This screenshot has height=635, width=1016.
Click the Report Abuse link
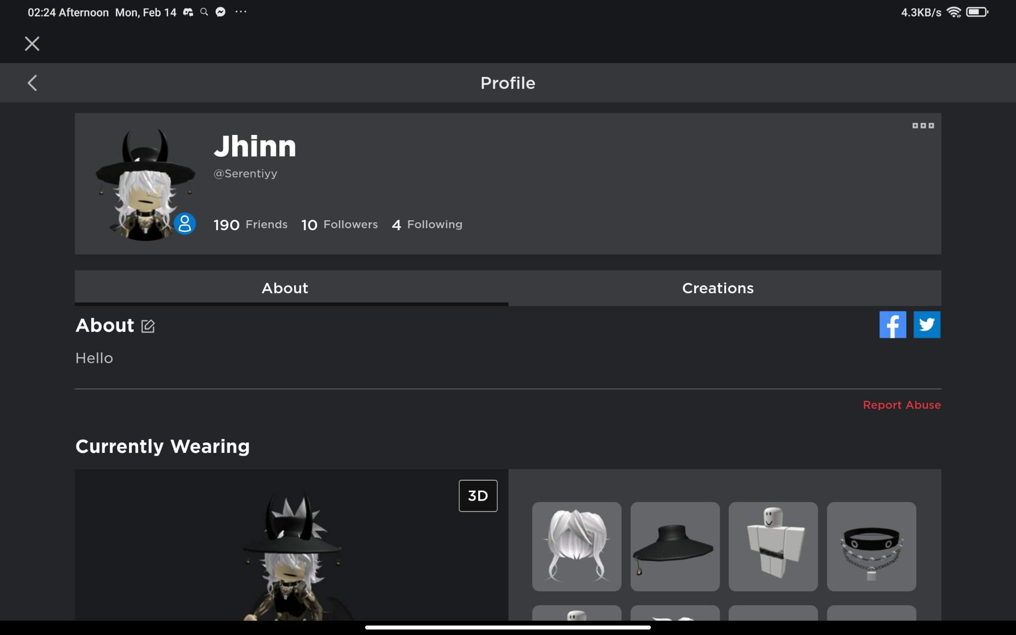pos(902,405)
